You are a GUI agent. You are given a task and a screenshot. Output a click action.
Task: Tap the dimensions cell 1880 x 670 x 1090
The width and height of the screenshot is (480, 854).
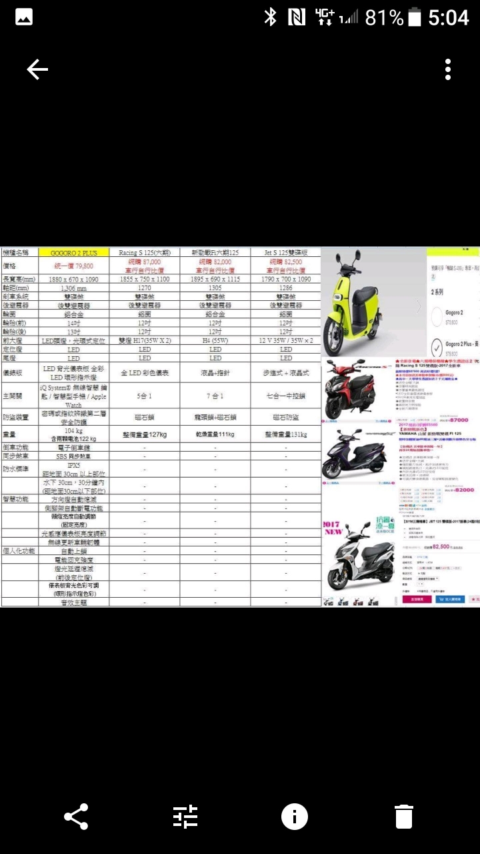tap(74, 280)
